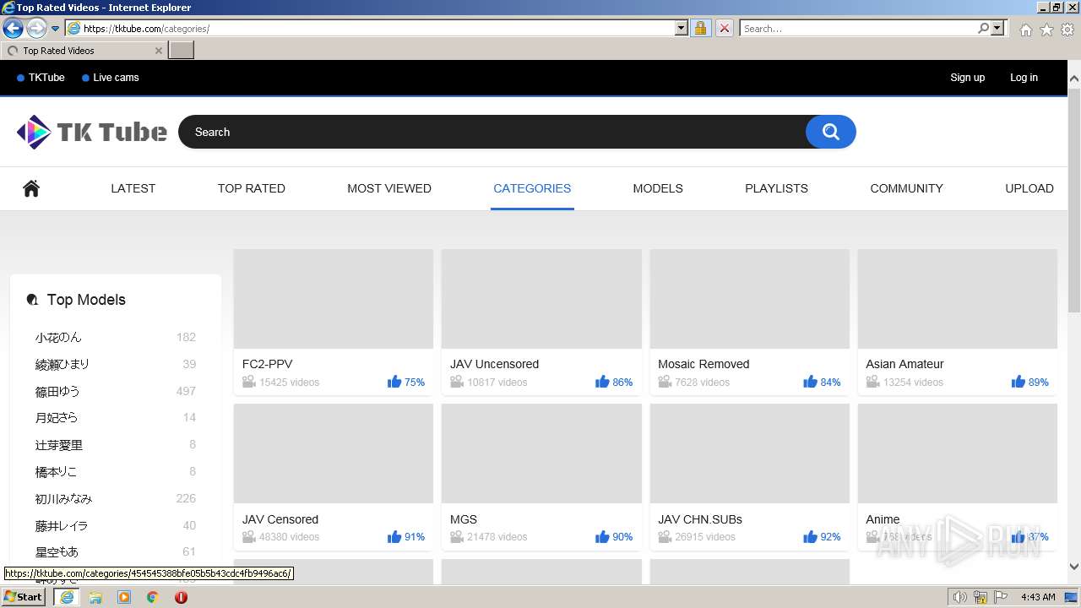
Task: Click the TKTube top bar link
Action: [x=46, y=78]
